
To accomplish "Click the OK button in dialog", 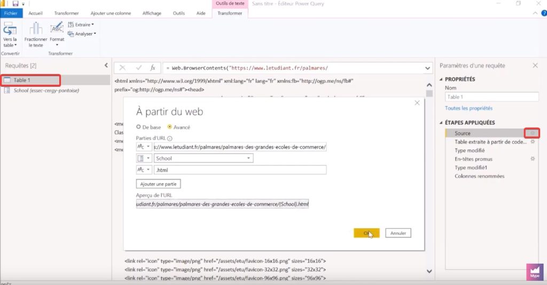I will tap(366, 233).
